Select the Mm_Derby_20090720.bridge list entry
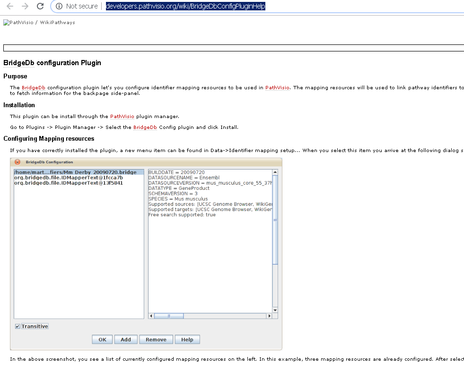This screenshot has width=464, height=365. pyautogui.click(x=79, y=172)
